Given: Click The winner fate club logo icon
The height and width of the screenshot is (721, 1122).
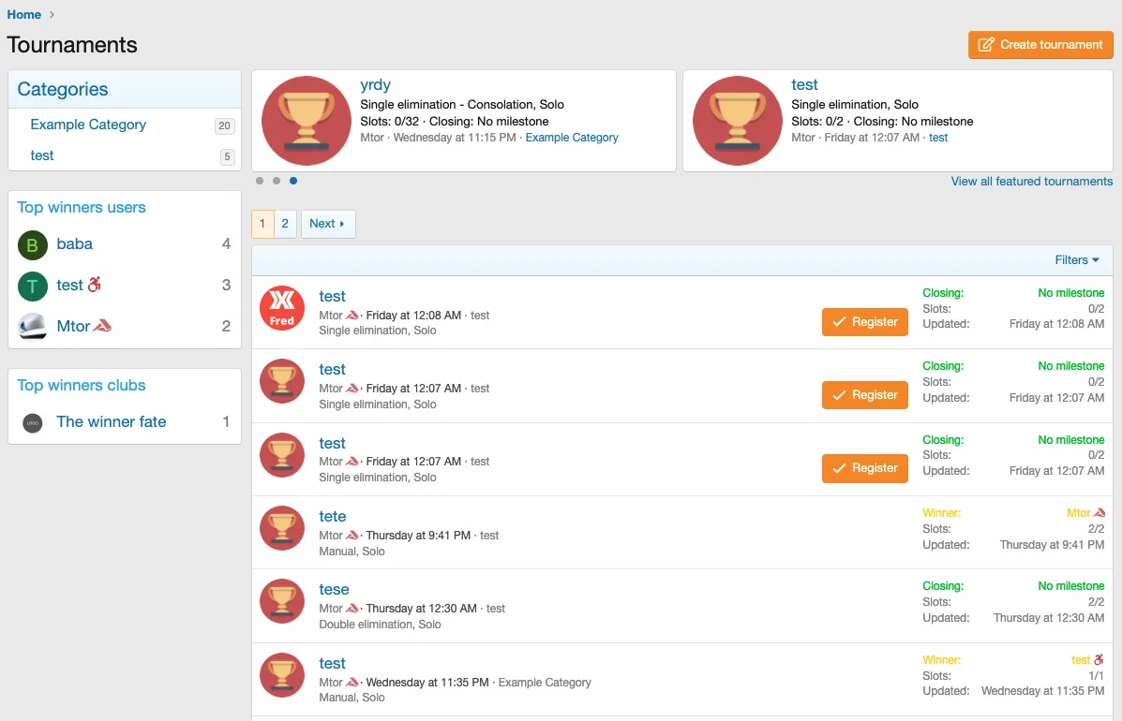Looking at the screenshot, I should tap(33, 422).
